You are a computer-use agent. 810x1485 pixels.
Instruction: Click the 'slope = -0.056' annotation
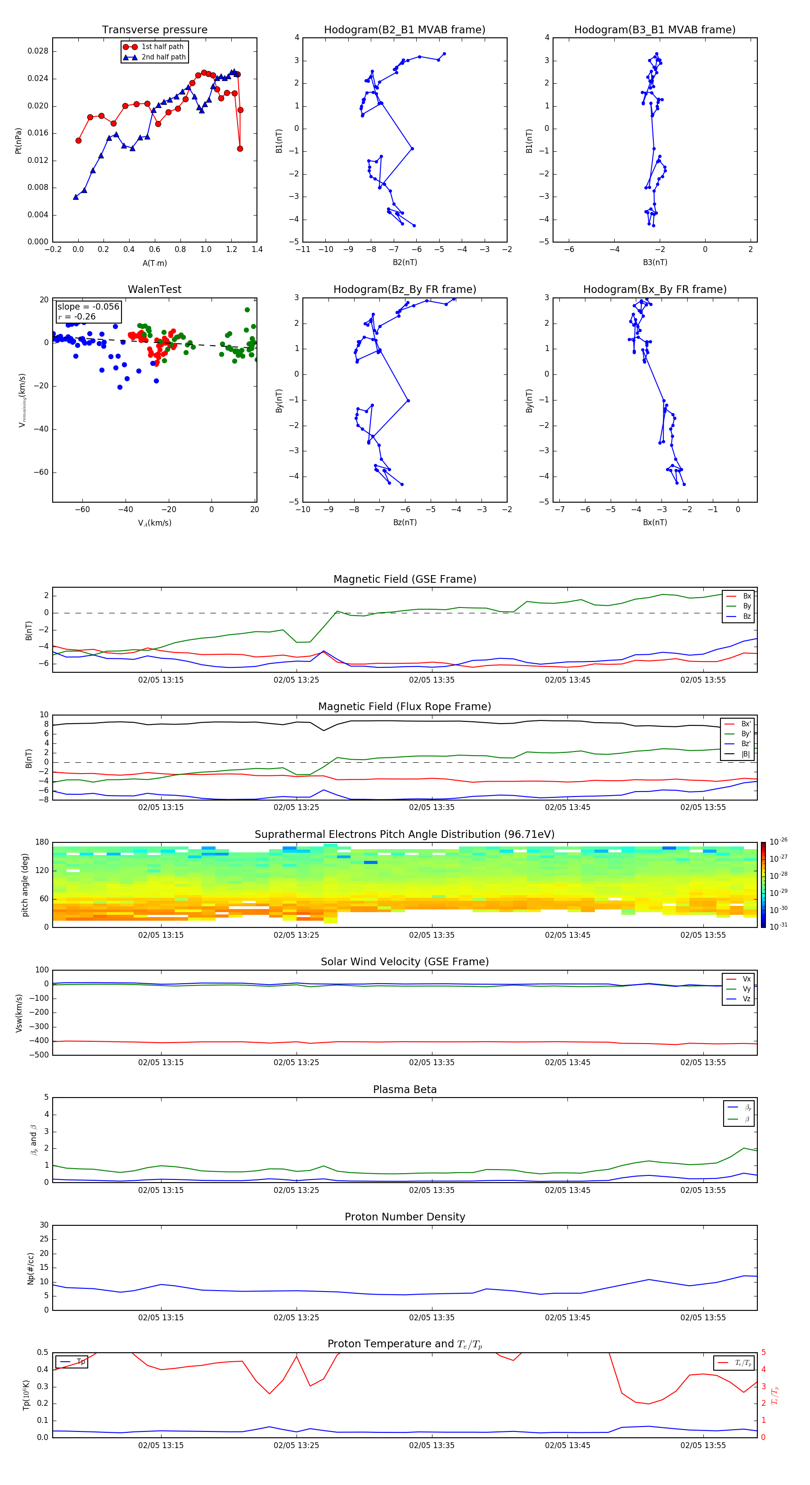[x=88, y=307]
